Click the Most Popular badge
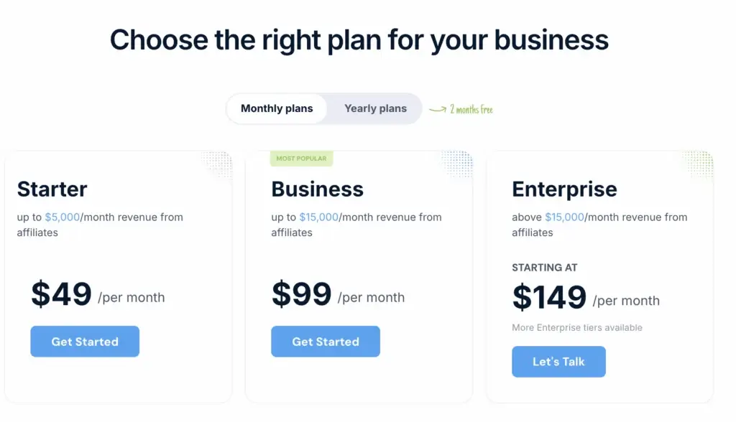 point(301,159)
